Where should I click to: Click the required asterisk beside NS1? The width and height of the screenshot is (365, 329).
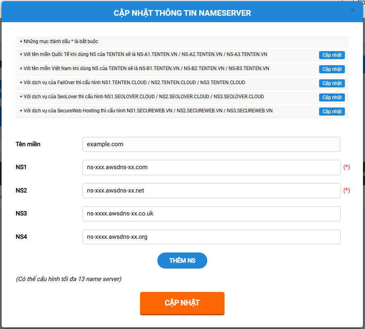click(x=346, y=168)
